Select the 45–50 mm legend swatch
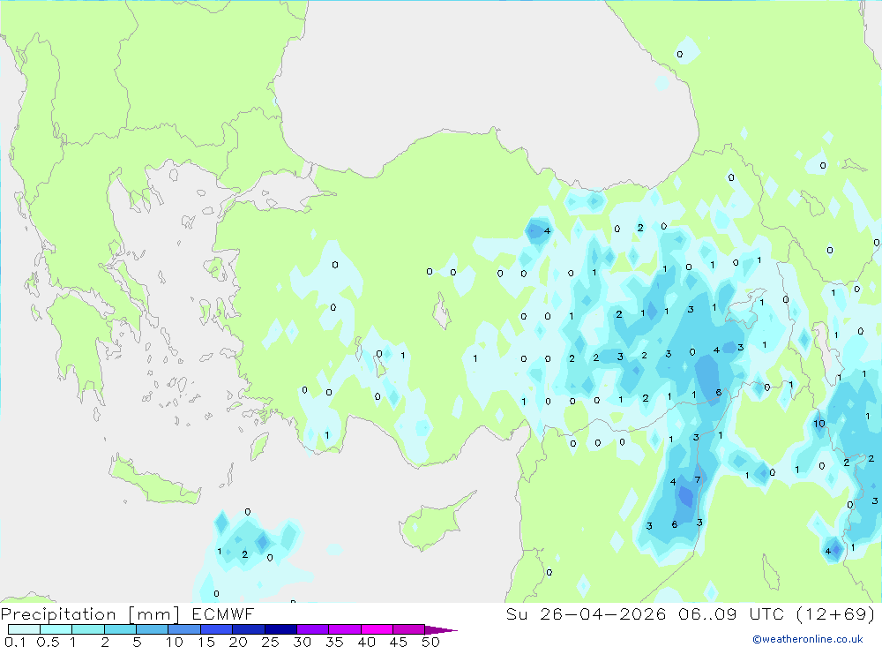The image size is (882, 647). click(x=409, y=629)
